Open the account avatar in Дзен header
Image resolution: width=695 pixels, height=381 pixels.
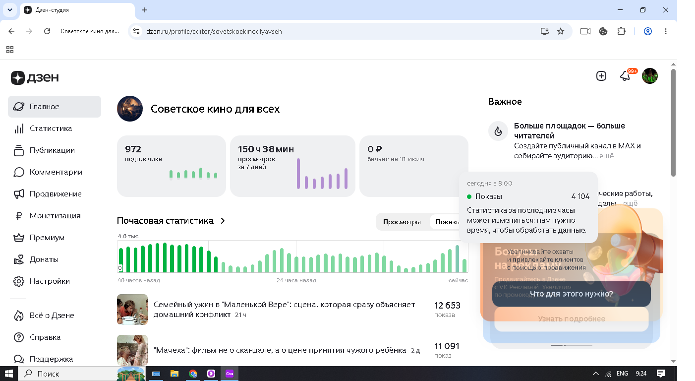click(650, 76)
